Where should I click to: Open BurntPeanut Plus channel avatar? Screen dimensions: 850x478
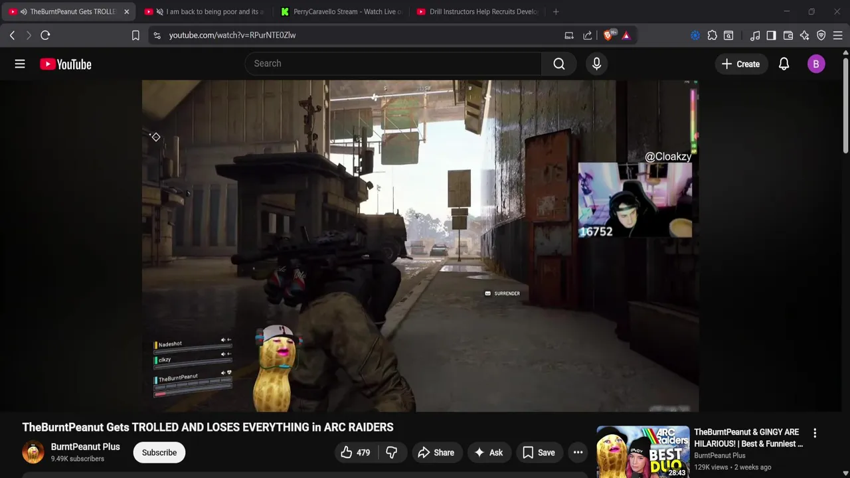tap(33, 452)
